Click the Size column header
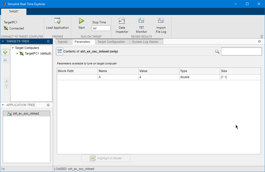265x172 pixels. 240,71
